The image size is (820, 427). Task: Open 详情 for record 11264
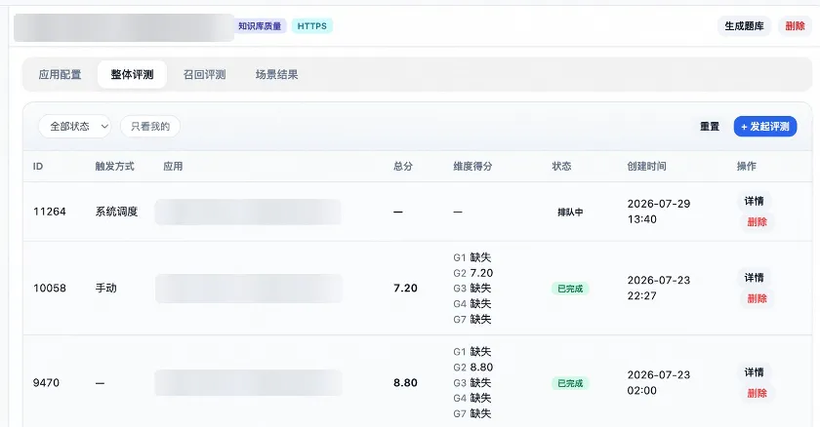754,201
